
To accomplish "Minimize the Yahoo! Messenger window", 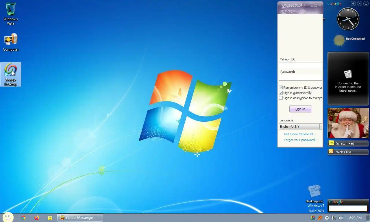I will (x=311, y=5).
